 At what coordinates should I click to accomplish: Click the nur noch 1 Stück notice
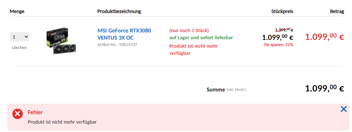(x=189, y=30)
